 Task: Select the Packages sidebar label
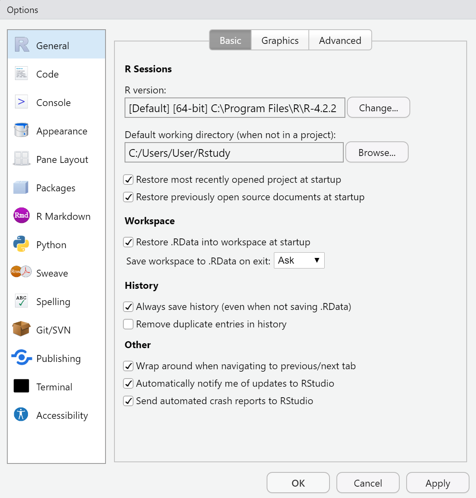point(56,188)
